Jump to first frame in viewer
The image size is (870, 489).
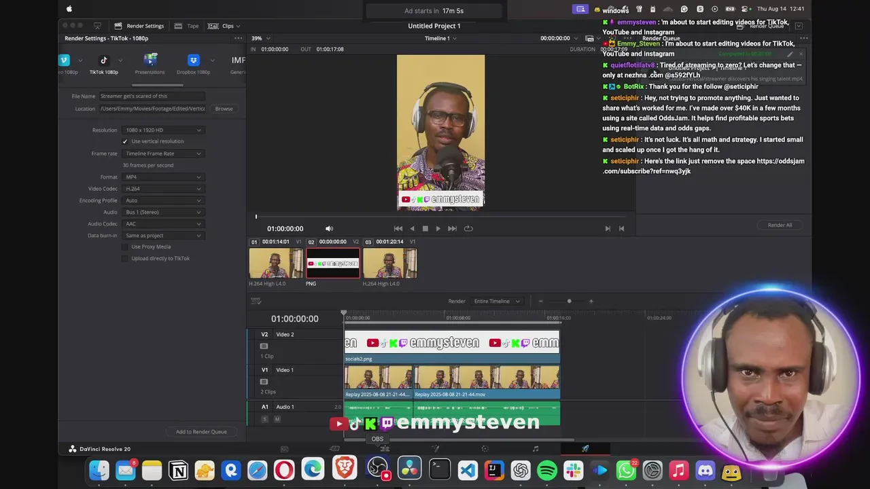click(398, 229)
